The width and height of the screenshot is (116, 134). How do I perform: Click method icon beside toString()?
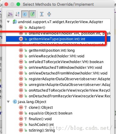21,130
